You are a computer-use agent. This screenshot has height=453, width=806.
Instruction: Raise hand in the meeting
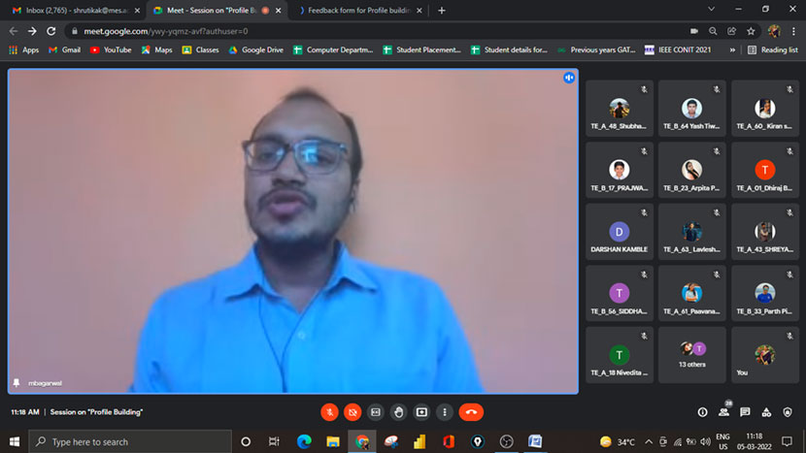click(x=398, y=412)
